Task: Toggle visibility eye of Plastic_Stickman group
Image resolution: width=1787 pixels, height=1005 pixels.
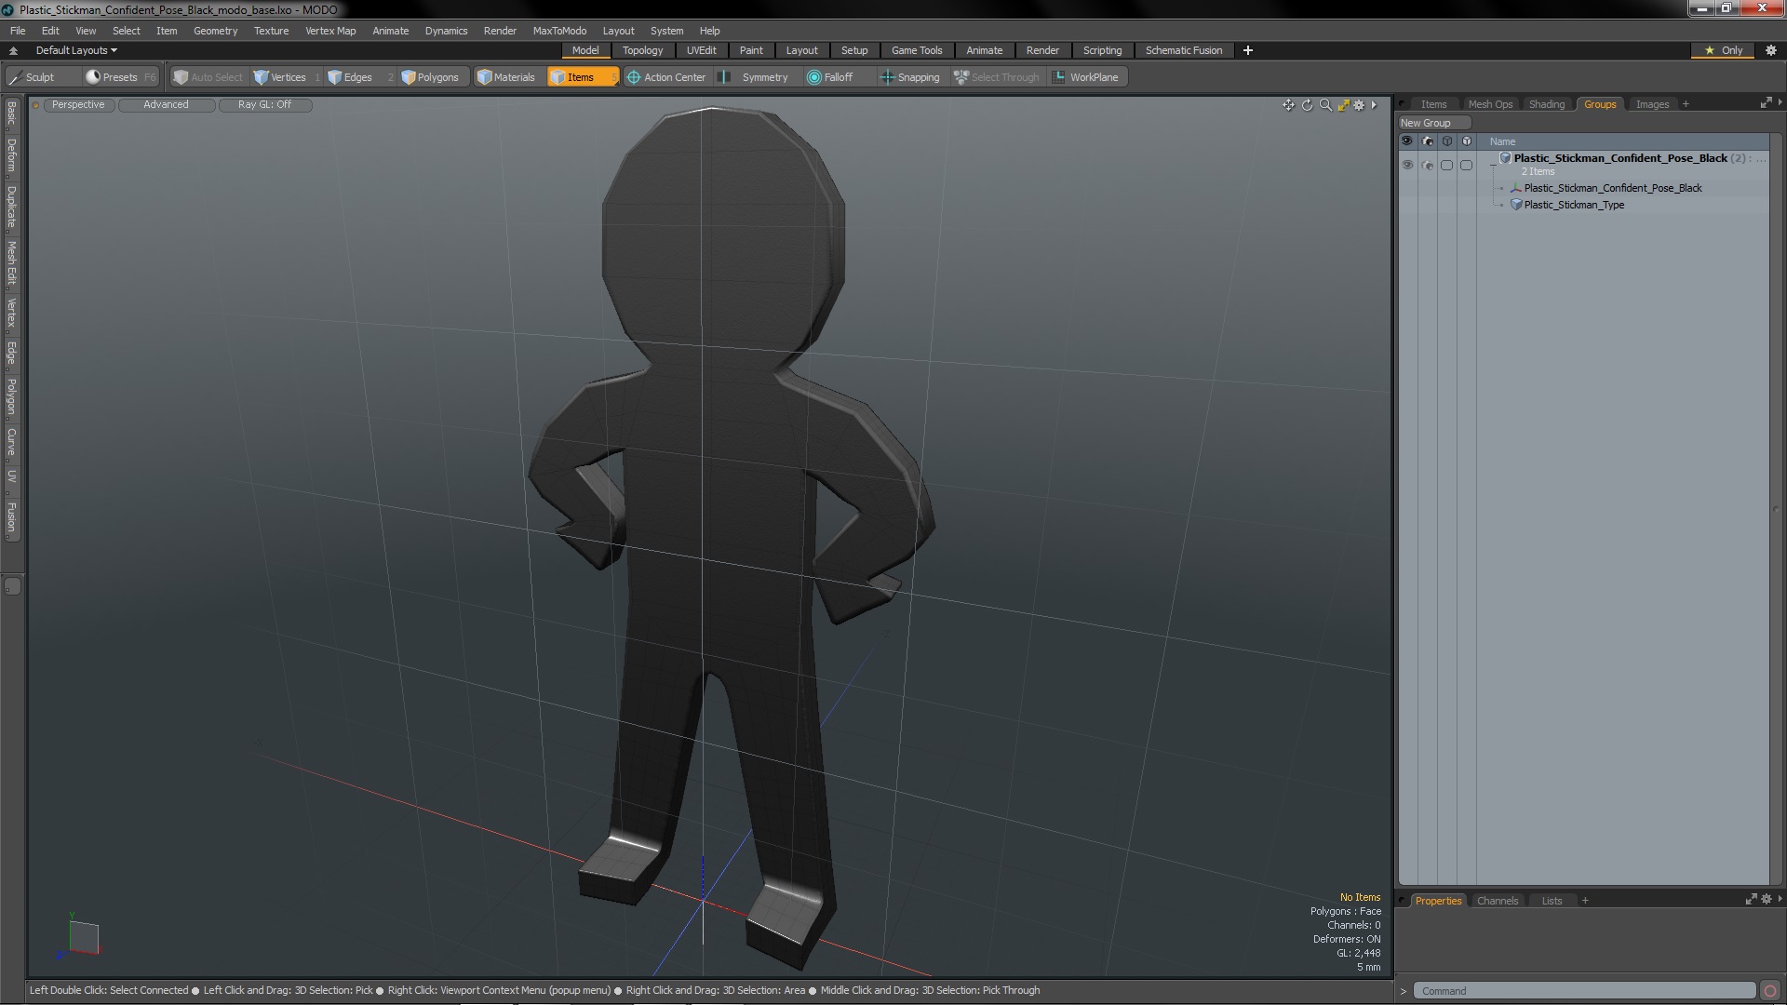Action: pos(1407,165)
